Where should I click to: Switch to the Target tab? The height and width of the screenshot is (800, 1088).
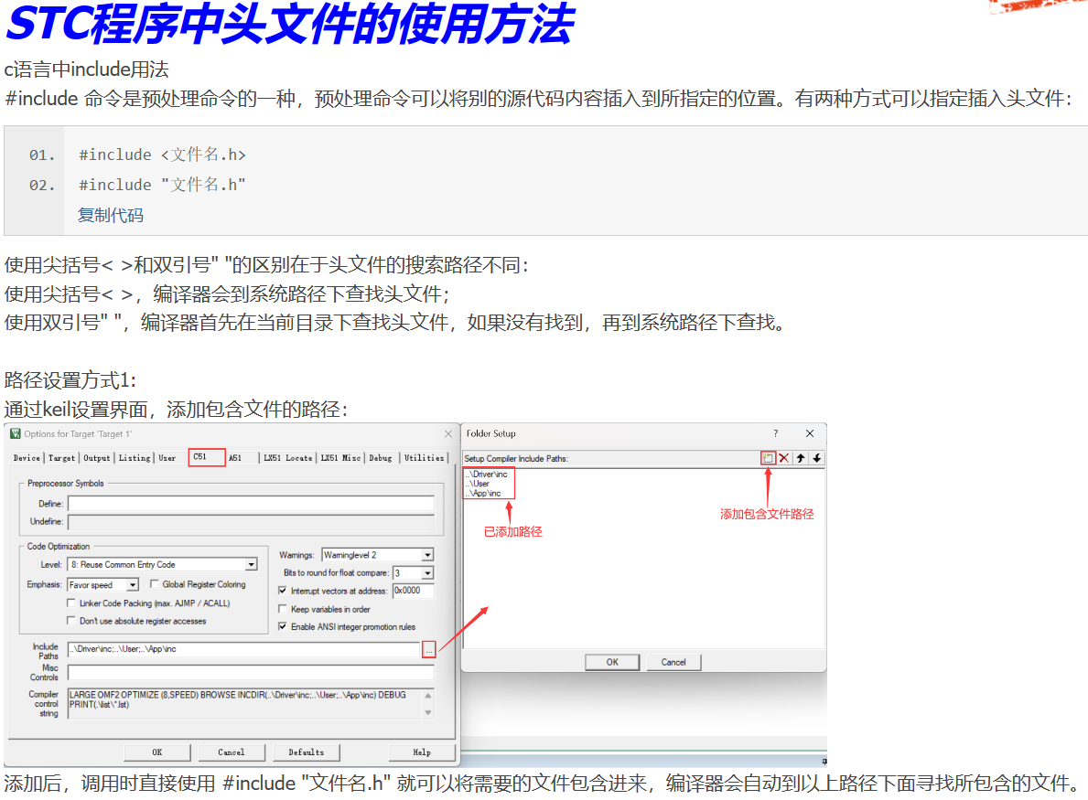click(x=61, y=458)
